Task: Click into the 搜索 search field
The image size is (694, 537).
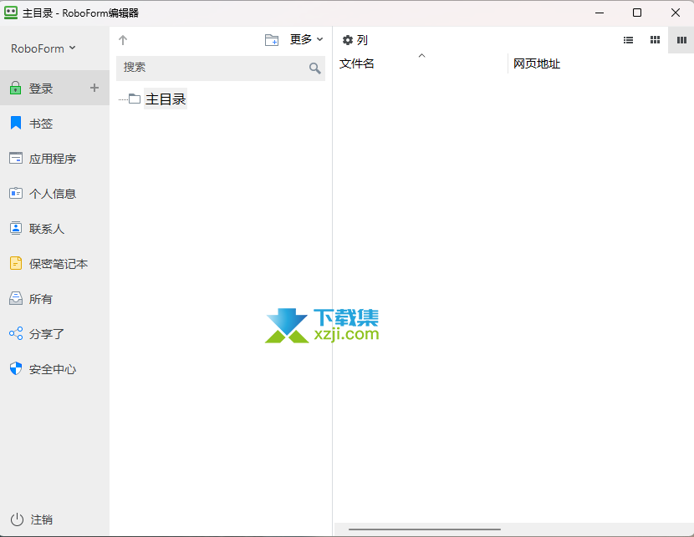Action: (x=221, y=68)
